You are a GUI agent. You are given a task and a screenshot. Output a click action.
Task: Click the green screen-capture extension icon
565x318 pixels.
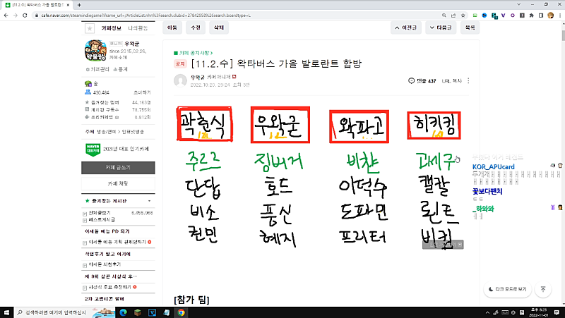(x=475, y=16)
